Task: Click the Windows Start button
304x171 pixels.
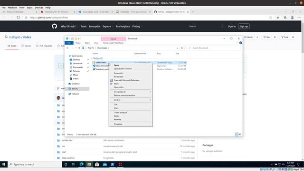Action: [4, 164]
